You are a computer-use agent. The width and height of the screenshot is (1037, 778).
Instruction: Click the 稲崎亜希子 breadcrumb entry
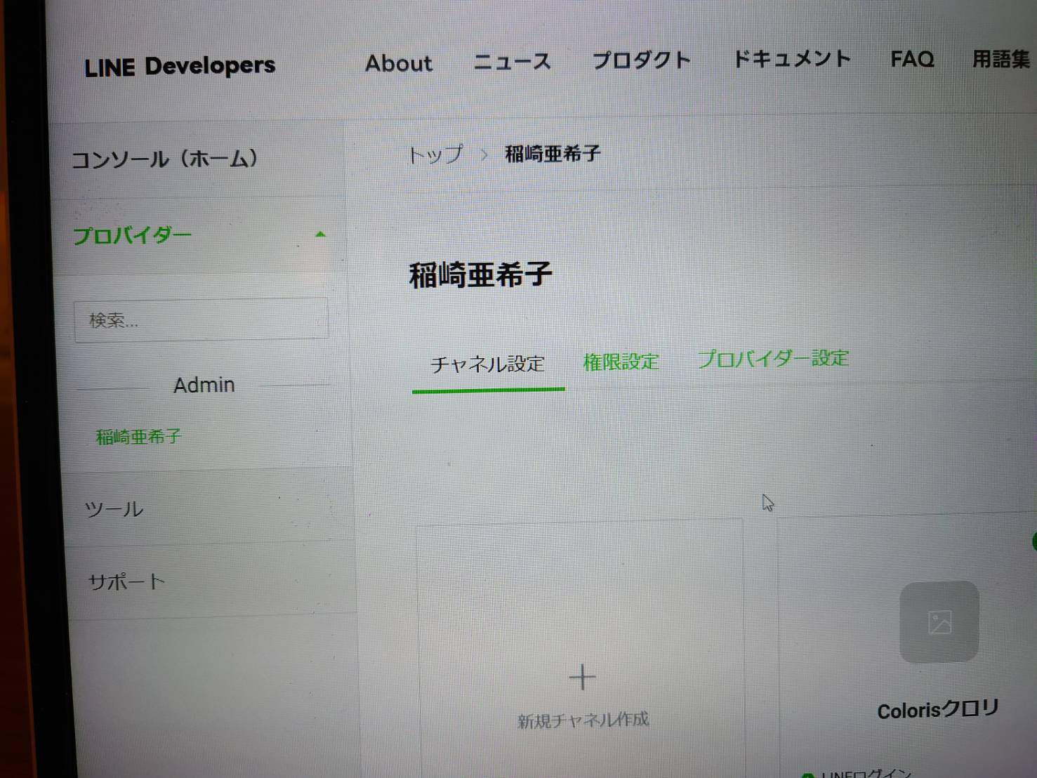click(x=553, y=153)
